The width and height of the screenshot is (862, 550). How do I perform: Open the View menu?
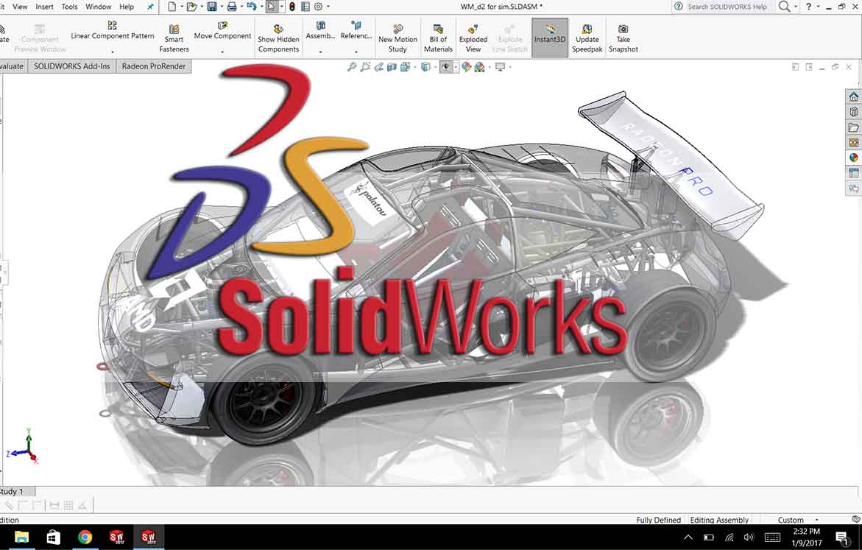click(x=20, y=7)
